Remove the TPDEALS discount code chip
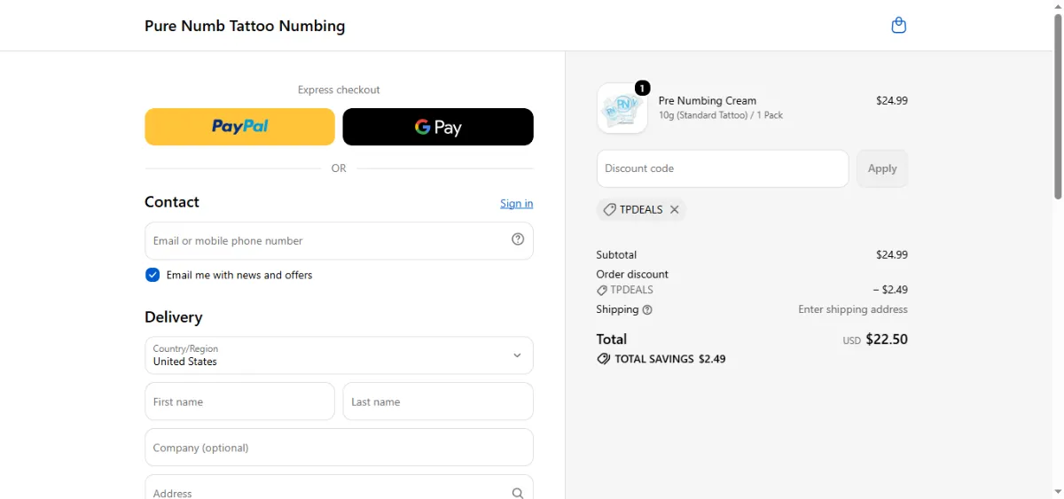This screenshot has width=1064, height=499. coord(675,210)
